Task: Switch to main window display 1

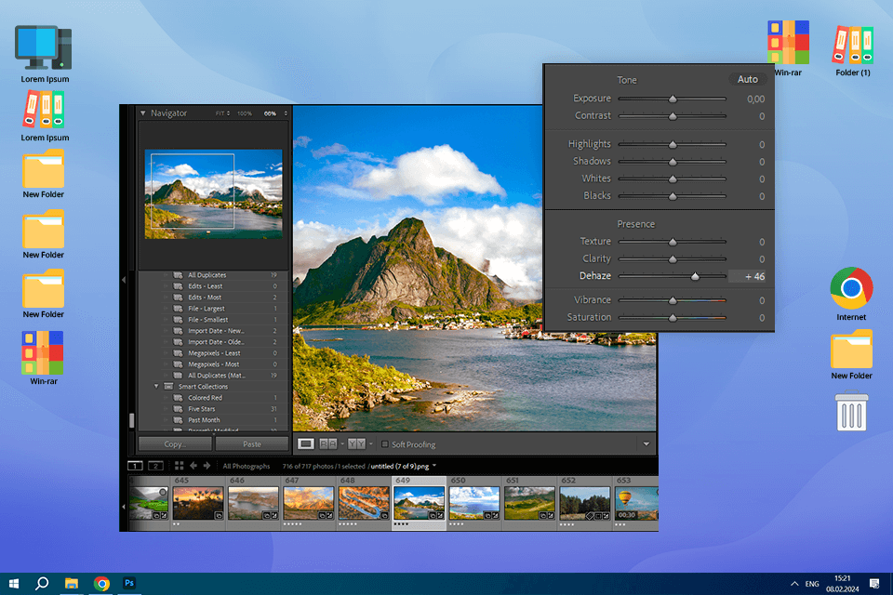Action: 135,466
